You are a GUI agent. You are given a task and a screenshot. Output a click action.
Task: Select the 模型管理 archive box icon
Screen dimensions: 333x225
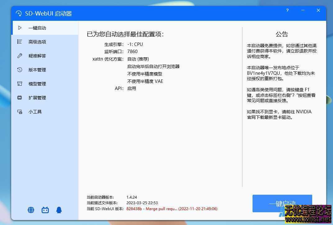point(20,84)
